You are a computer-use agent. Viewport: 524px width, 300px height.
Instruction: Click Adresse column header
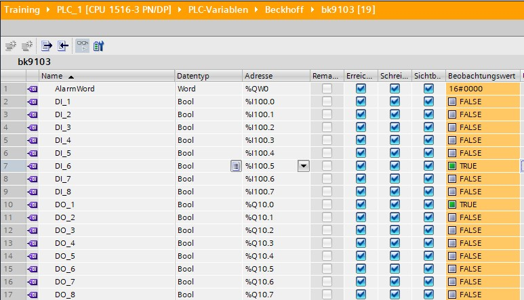277,76
